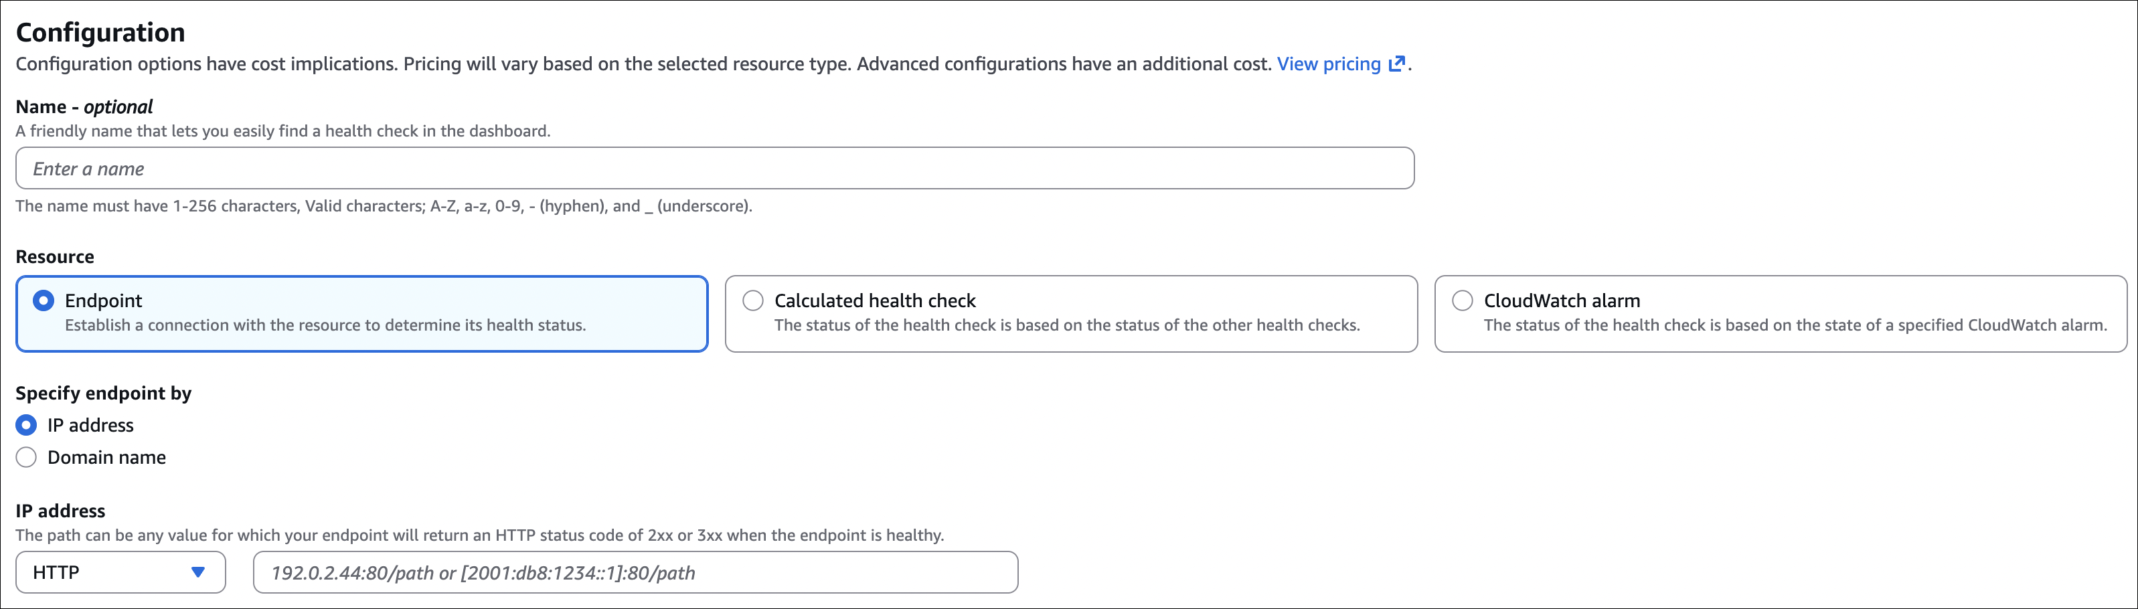Open the HTTP protocol dropdown

[x=120, y=572]
